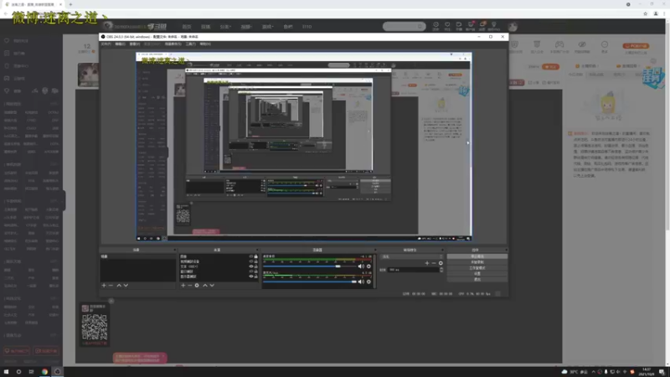
Task: Show hidden system tray icons chevron
Action: point(593,371)
